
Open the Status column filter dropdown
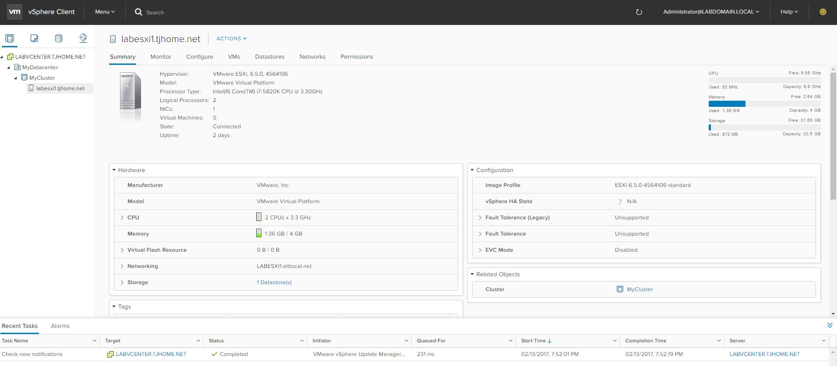click(302, 341)
